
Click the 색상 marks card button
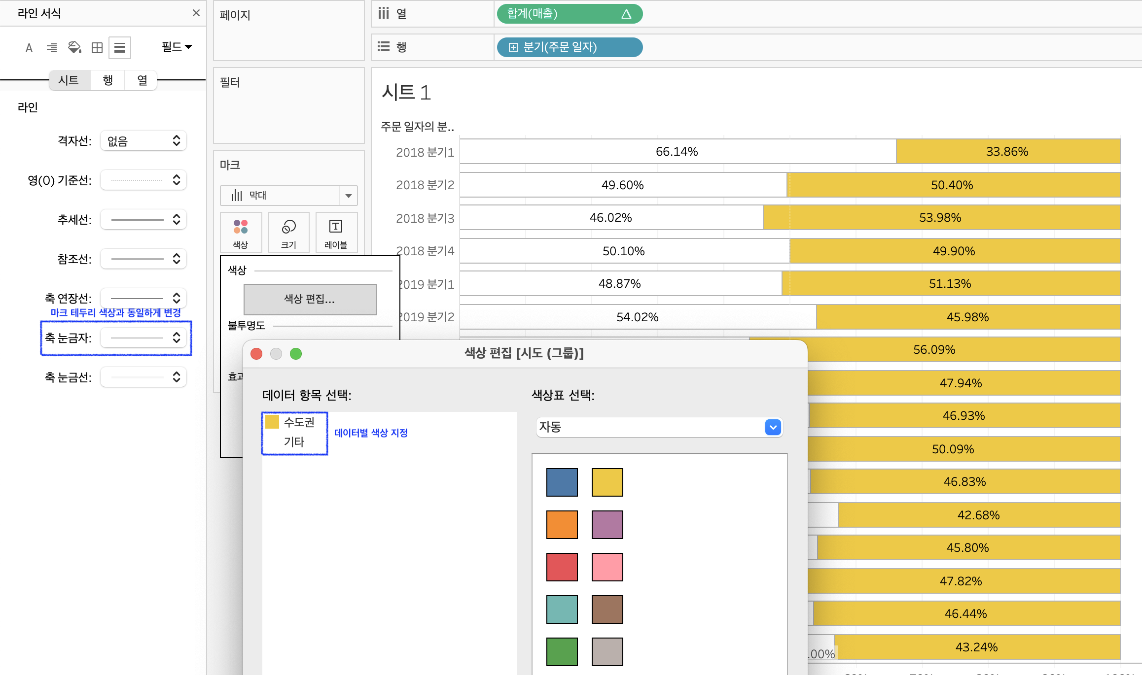[x=241, y=233]
